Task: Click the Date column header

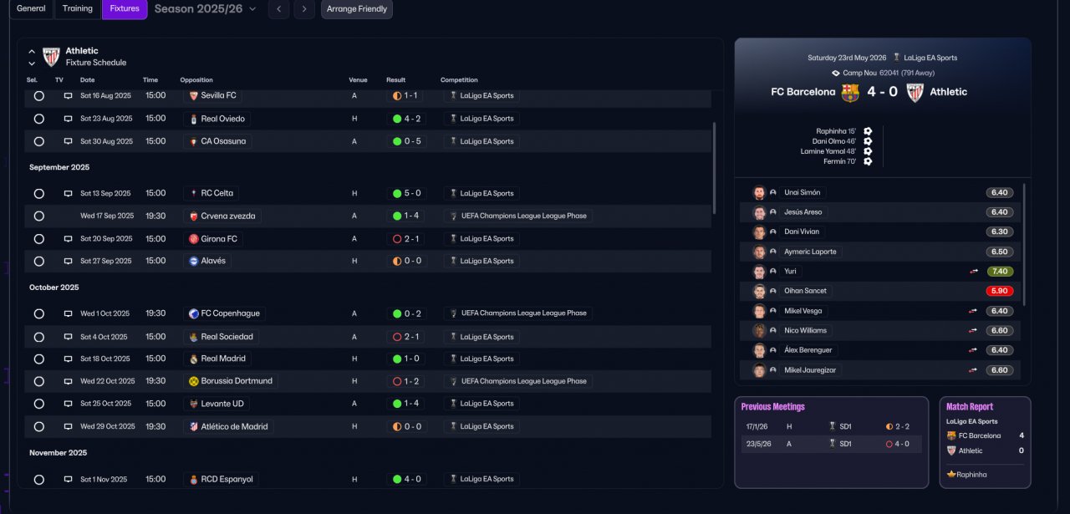Action: click(x=88, y=80)
